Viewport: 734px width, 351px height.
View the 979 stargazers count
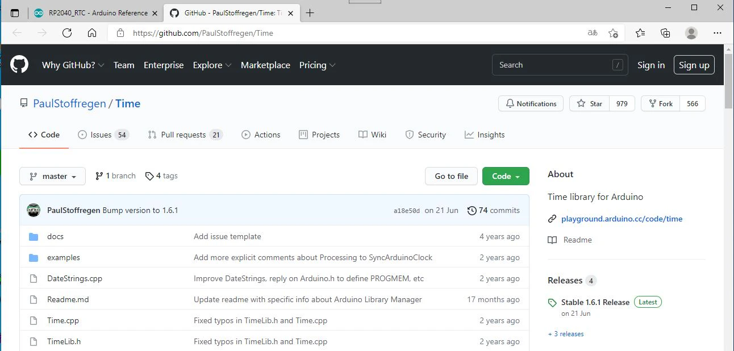[x=622, y=103]
